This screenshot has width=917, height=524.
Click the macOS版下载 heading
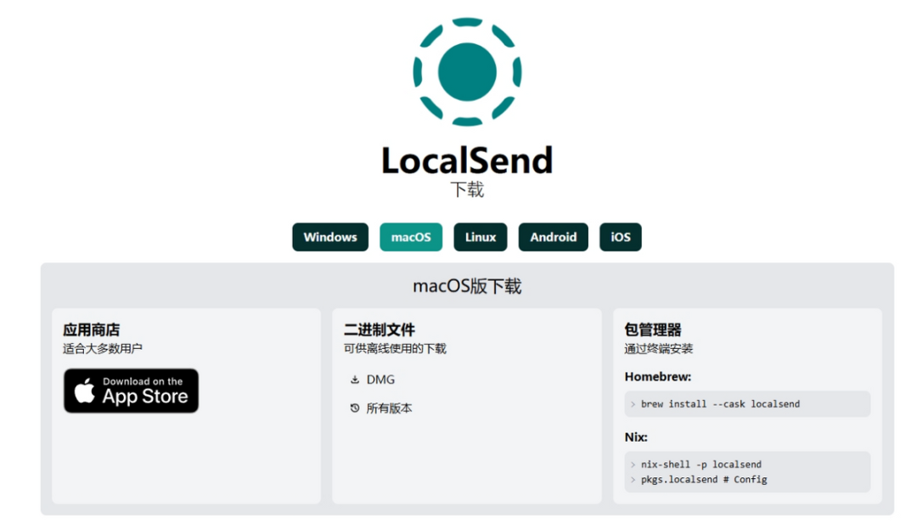pos(467,286)
